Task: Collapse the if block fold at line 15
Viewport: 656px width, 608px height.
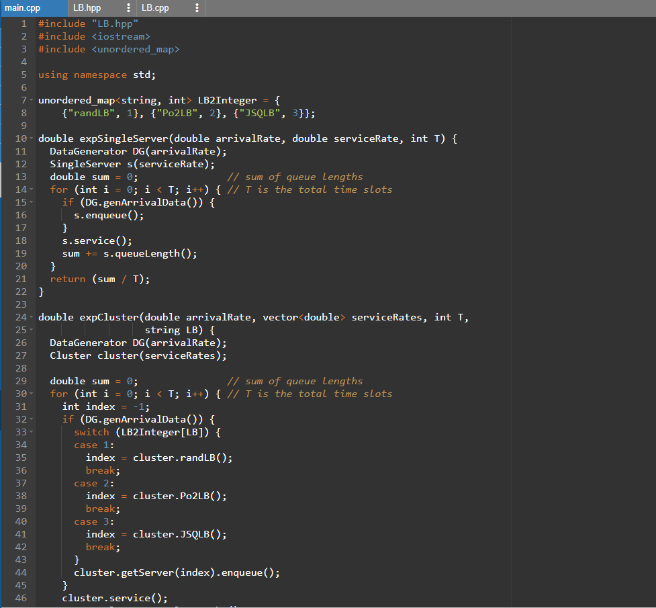Action: point(32,202)
